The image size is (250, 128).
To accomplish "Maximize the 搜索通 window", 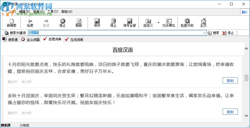I will (x=231, y=4).
